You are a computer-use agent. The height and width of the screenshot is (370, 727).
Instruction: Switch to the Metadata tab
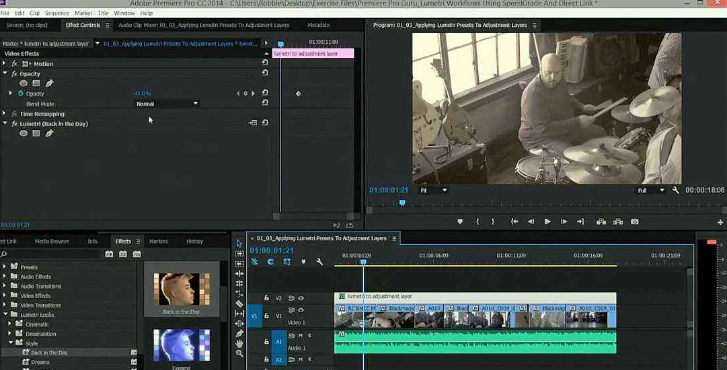point(319,25)
